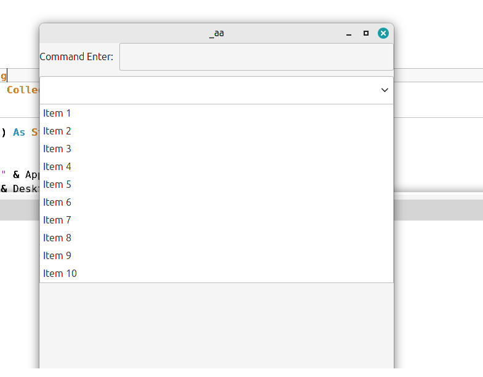Collapse the list using the chevron arrow
The width and height of the screenshot is (483, 377).
pyautogui.click(x=385, y=90)
